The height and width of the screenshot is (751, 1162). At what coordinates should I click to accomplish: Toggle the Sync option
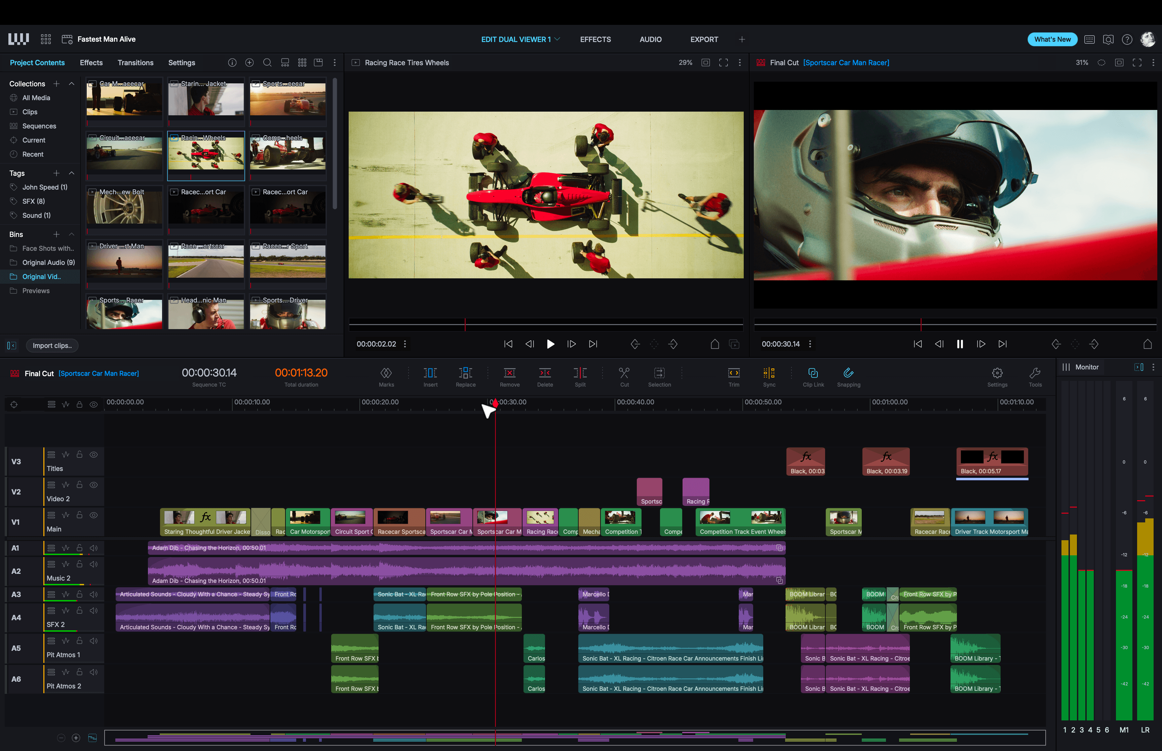point(769,377)
